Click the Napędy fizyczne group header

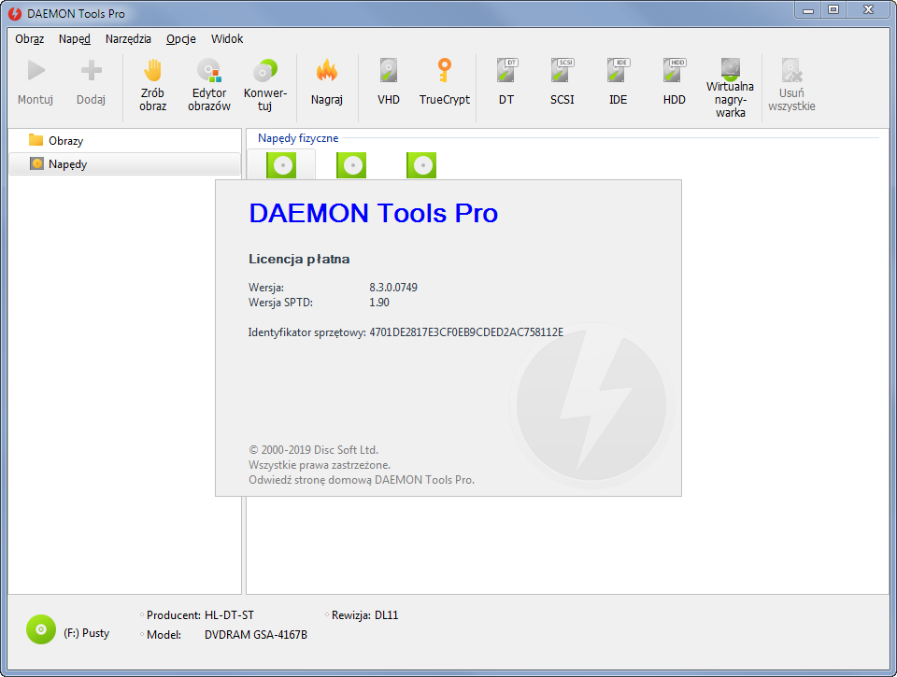click(298, 138)
